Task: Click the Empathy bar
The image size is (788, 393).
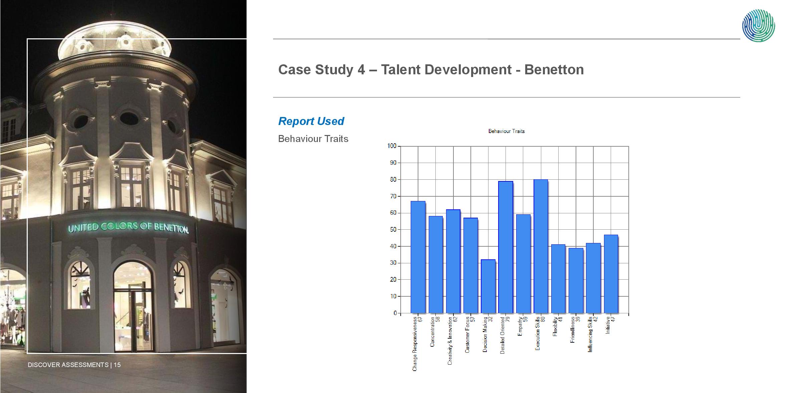Action: (523, 263)
